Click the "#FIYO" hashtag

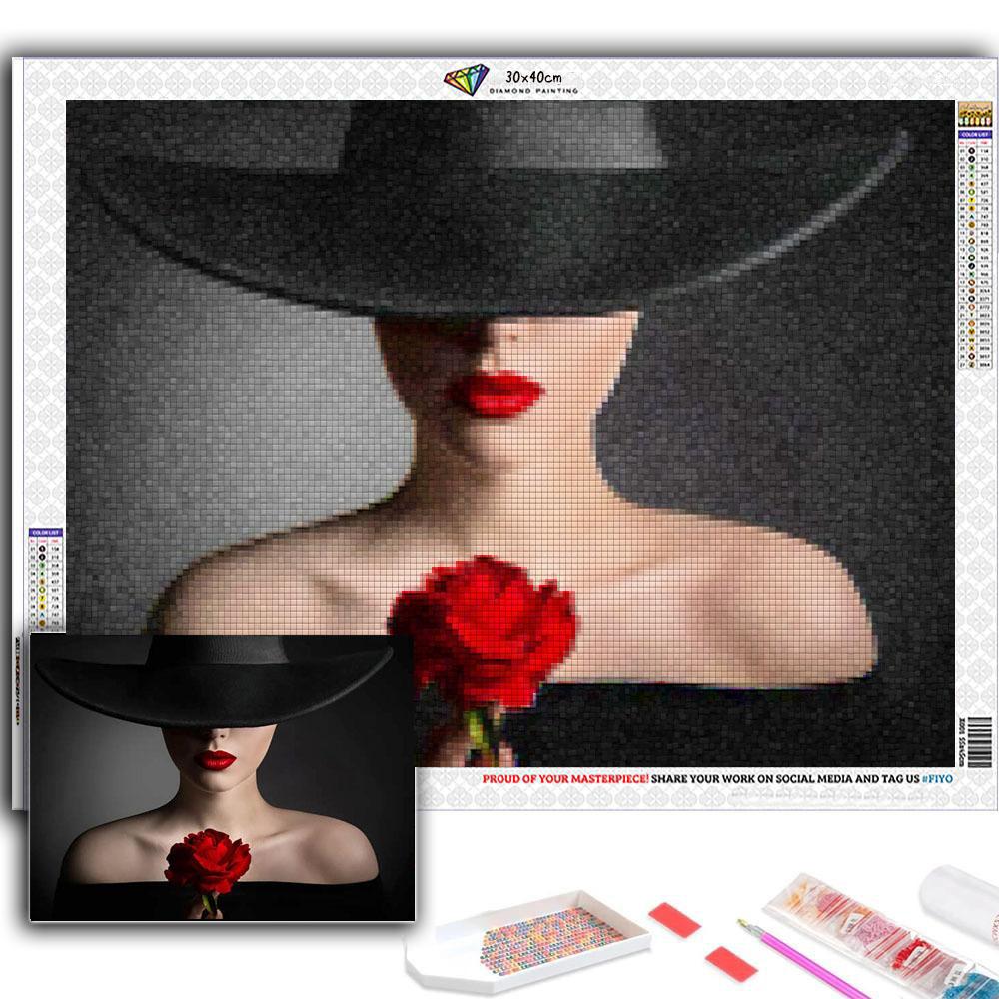click(x=937, y=778)
